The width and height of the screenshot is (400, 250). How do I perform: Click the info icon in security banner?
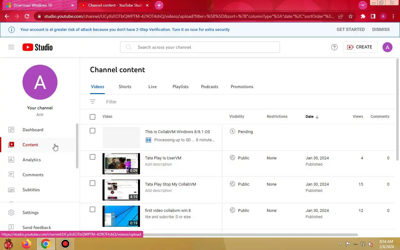pyautogui.click(x=11, y=30)
